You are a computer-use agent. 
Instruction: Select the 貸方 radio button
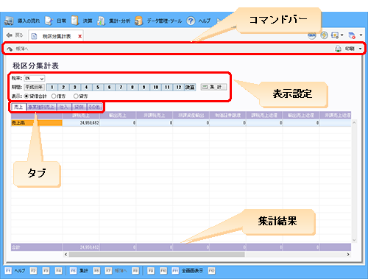click(x=76, y=96)
